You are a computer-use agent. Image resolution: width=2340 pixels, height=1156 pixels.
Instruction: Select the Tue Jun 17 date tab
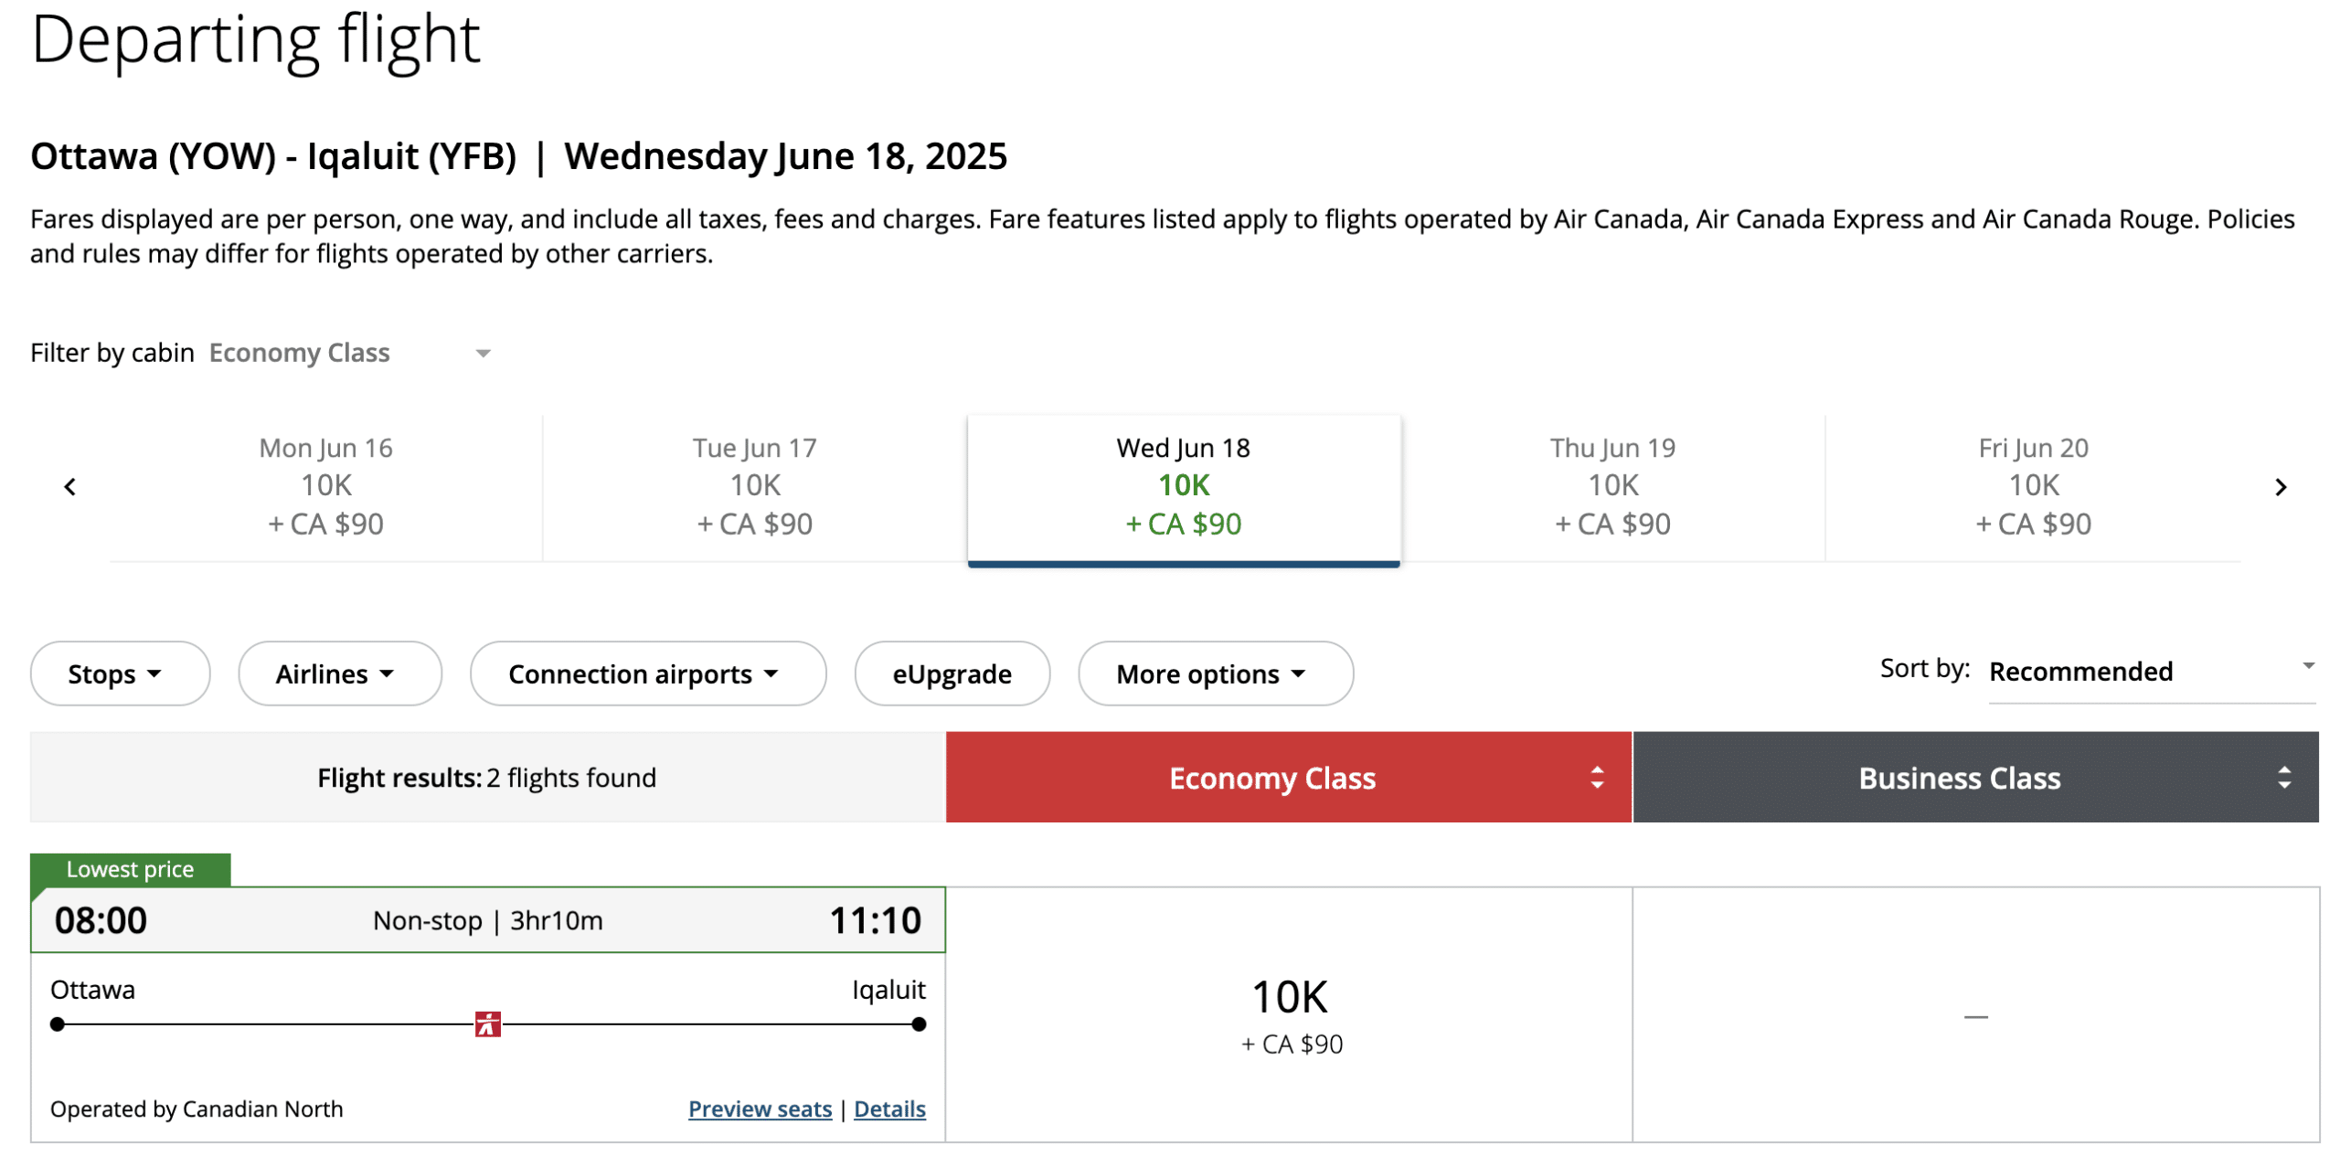tap(755, 486)
